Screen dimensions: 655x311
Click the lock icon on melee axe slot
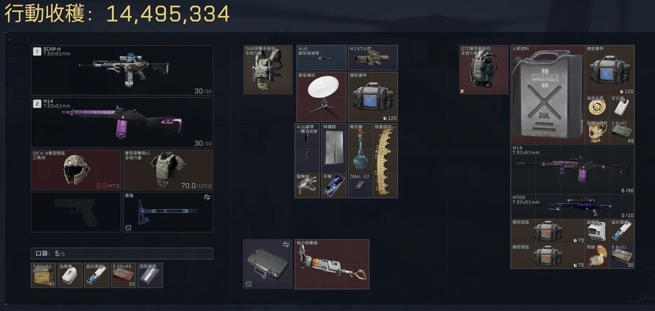pyautogui.click(x=129, y=228)
